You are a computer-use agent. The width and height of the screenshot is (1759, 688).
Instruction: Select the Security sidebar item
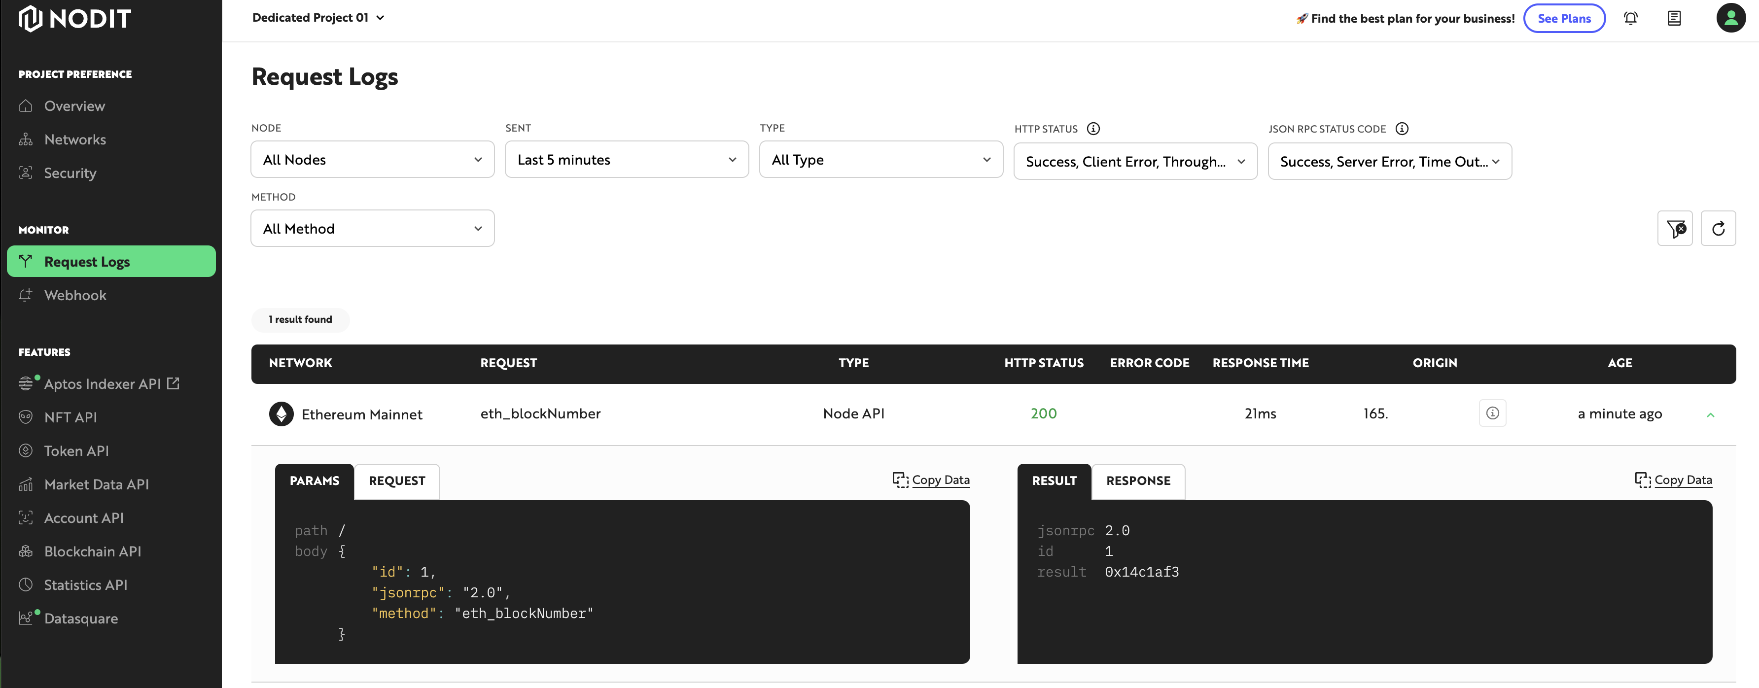[x=70, y=172]
